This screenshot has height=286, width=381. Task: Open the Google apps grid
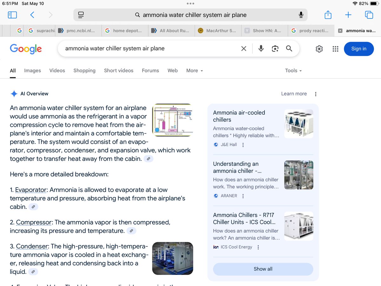[x=335, y=49]
